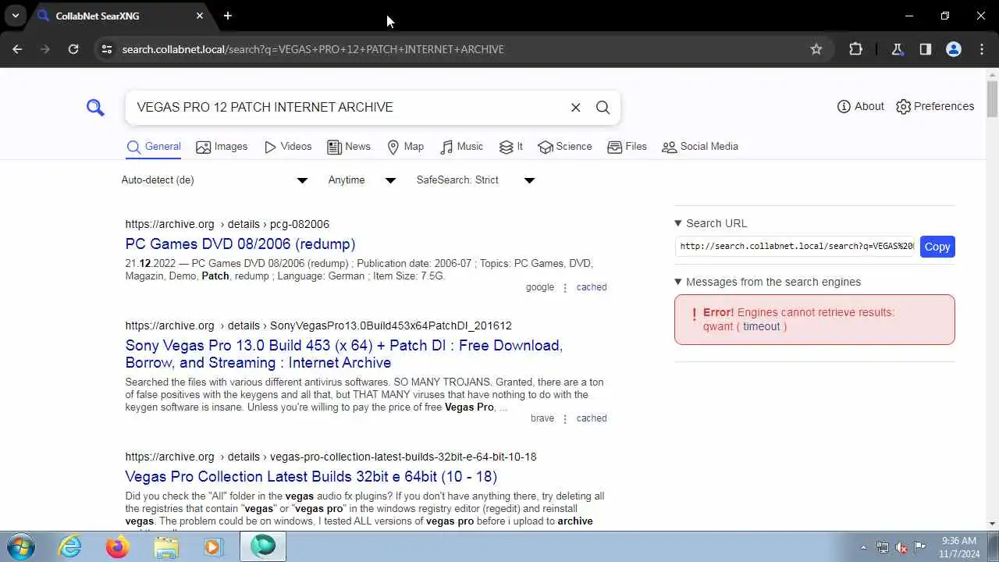Switch to the It tab

[511, 147]
